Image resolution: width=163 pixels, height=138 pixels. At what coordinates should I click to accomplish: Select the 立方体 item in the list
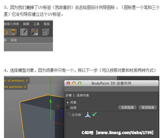[x=76, y=115]
